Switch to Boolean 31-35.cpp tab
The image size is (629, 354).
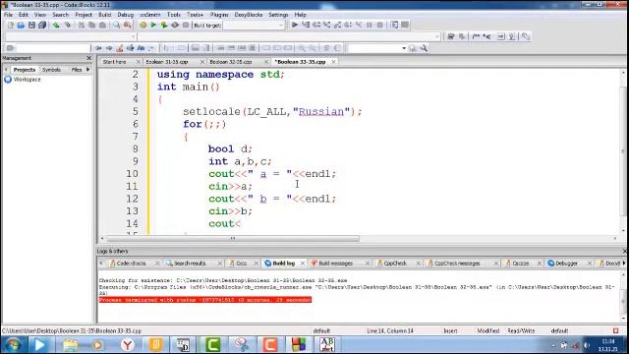[167, 62]
